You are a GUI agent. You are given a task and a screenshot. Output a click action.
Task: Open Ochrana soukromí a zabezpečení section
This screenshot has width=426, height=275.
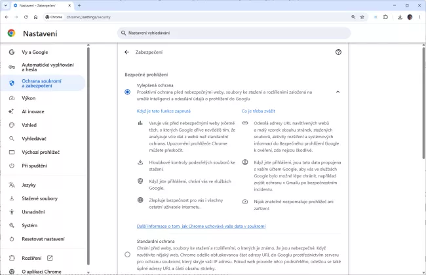[x=43, y=83]
